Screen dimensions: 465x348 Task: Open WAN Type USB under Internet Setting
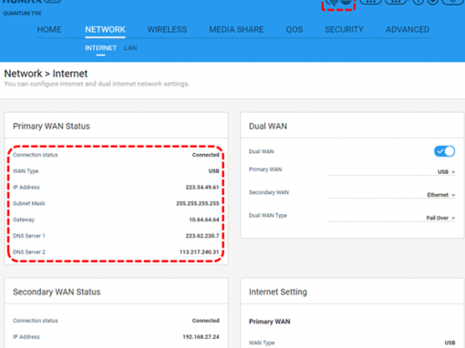click(x=449, y=343)
